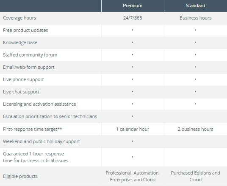Select the Staffed community forum label

click(x=30, y=55)
